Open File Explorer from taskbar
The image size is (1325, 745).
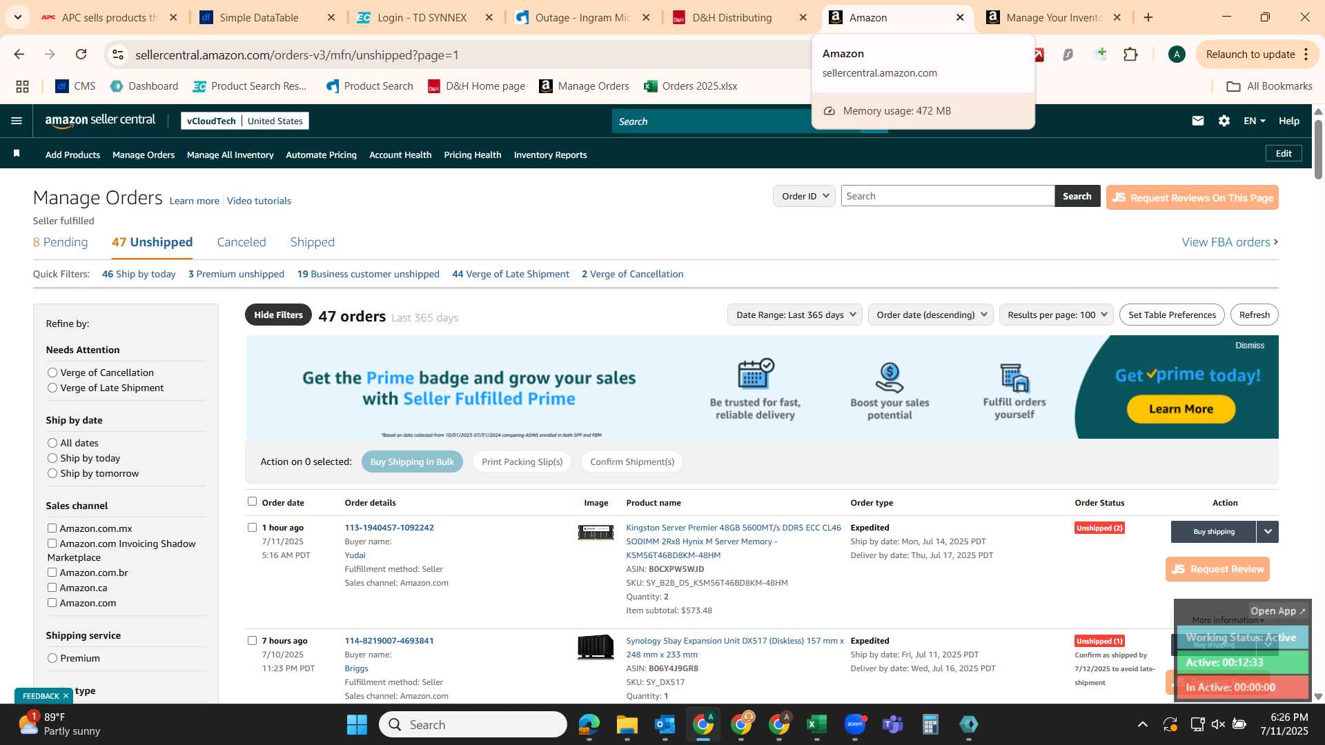point(627,724)
